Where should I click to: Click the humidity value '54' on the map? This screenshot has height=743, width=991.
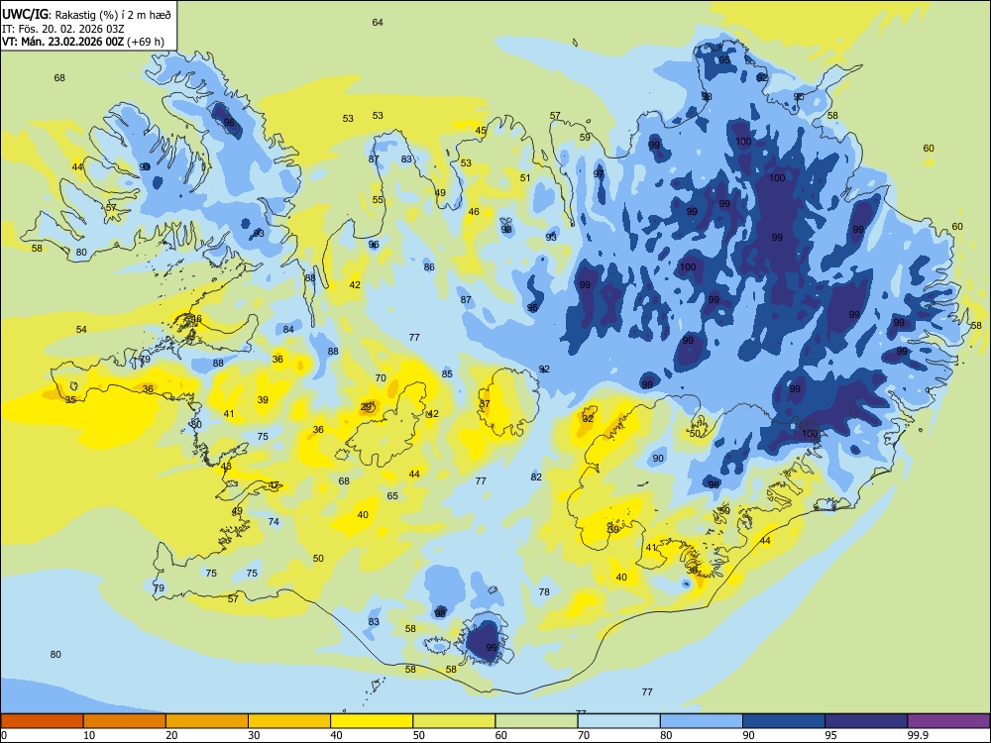click(x=81, y=329)
